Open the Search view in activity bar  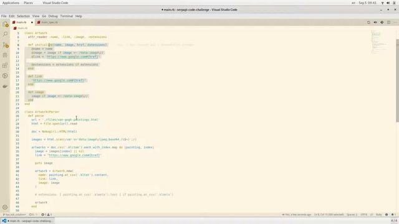(x=5, y=34)
